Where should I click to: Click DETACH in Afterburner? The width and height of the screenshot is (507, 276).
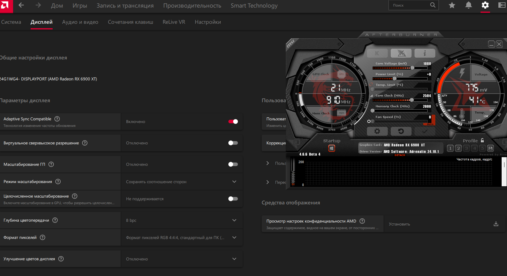[x=400, y=155]
